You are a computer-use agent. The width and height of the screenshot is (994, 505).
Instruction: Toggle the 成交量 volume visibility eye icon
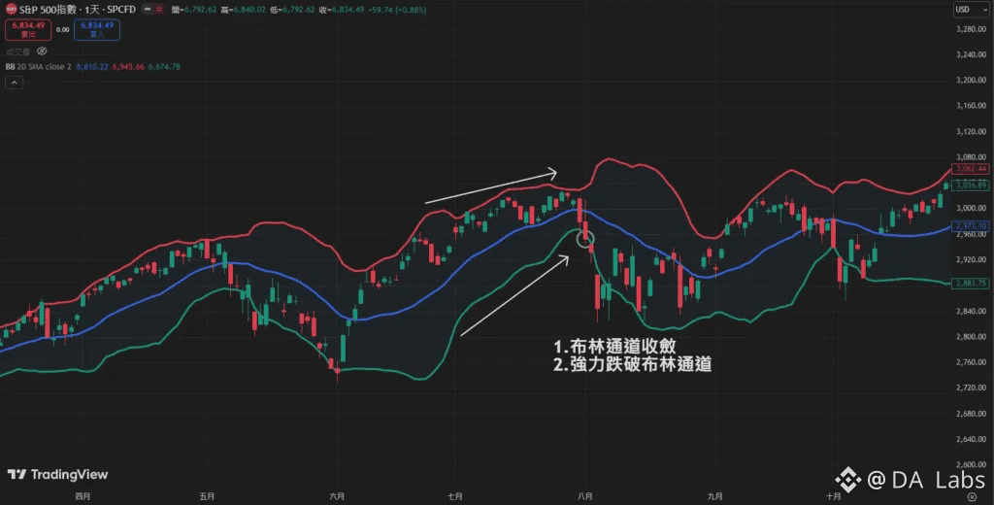[42, 50]
